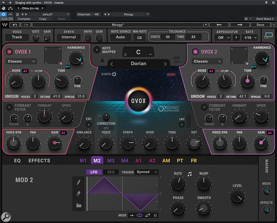
Task: Select the AM modulator tab
Action: 166,161
